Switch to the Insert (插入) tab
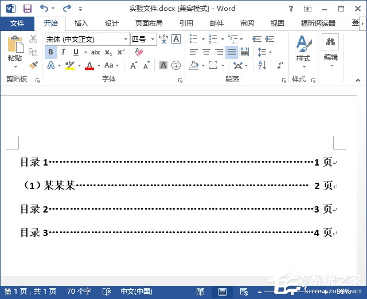367x299 pixels. 81,23
